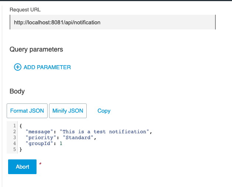This screenshot has height=187, width=232.
Task: Place cursor on opening brace in body editor
Action: pyautogui.click(x=21, y=126)
